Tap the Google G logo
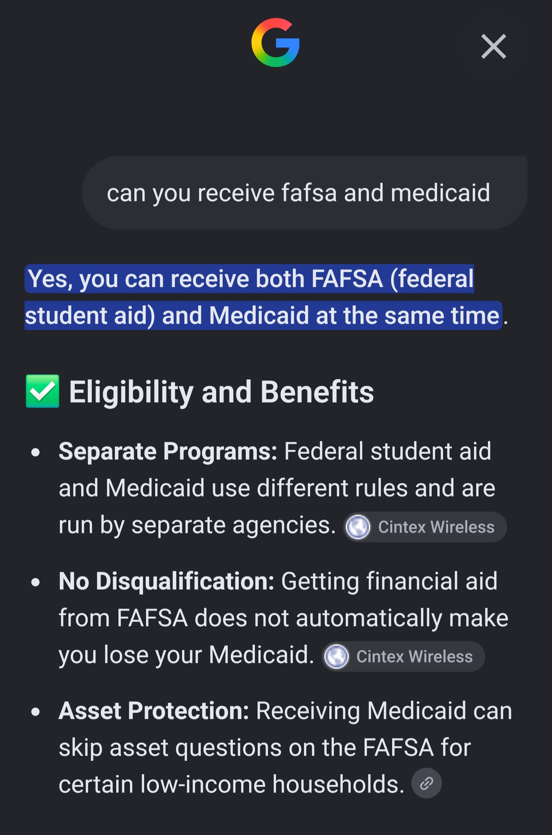This screenshot has width=552, height=835. click(275, 42)
